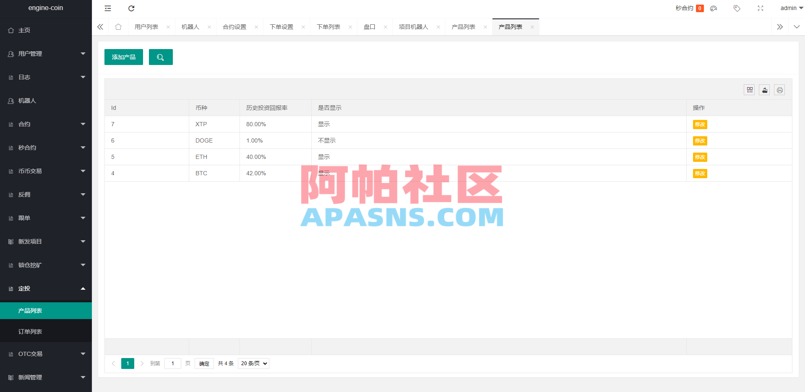Viewport: 805px width, 392px height.
Task: Click 修改 button for the XTP product
Action: 699,125
